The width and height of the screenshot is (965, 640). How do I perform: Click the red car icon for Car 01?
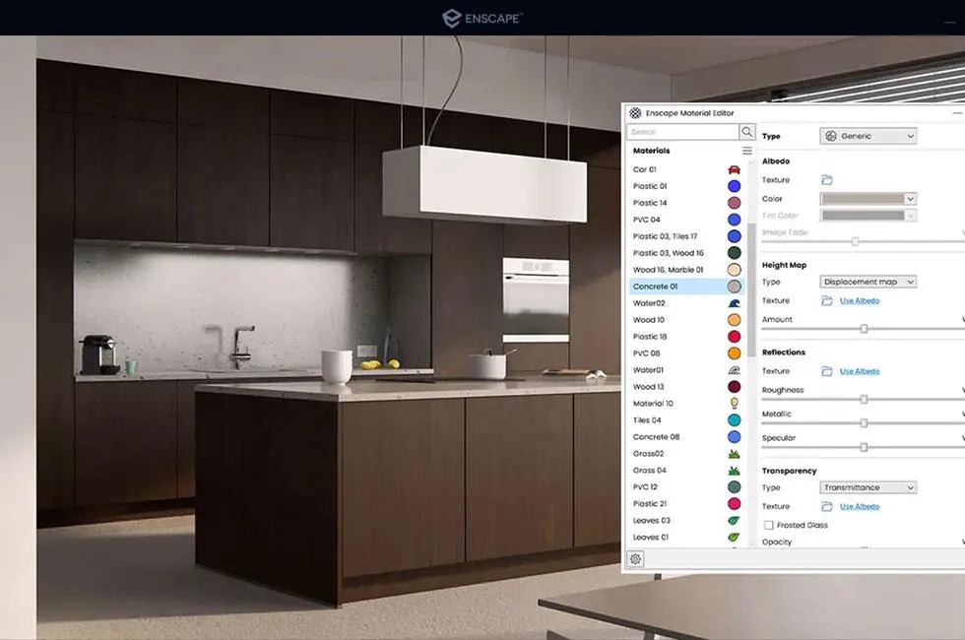(x=734, y=169)
